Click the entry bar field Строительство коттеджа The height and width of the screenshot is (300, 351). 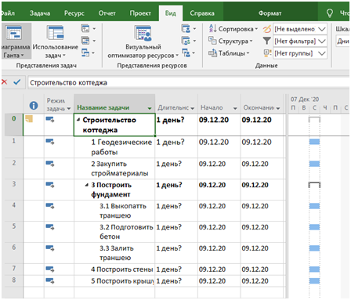[189, 82]
